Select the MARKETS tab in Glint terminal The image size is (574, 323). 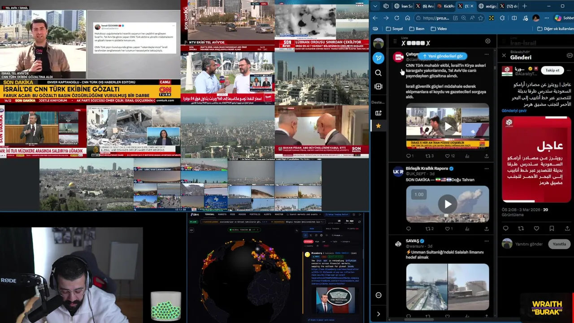click(x=222, y=214)
